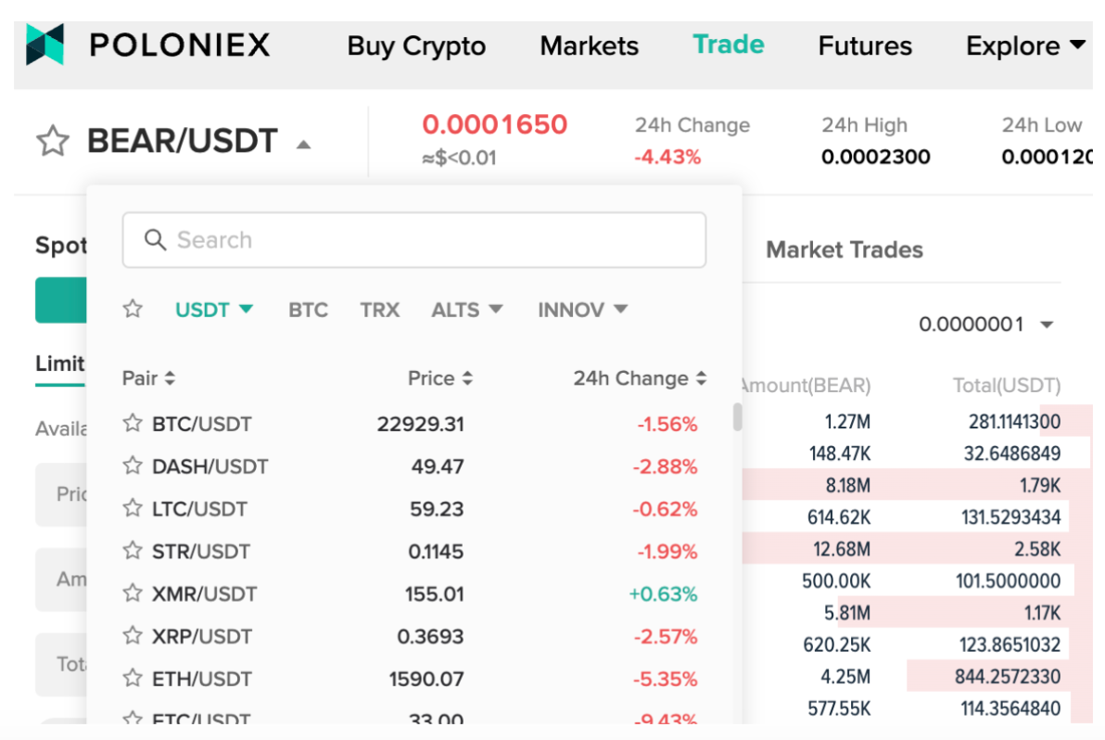The height and width of the screenshot is (740, 1105).
Task: Star the ETH/USDT pair
Action: [x=133, y=678]
